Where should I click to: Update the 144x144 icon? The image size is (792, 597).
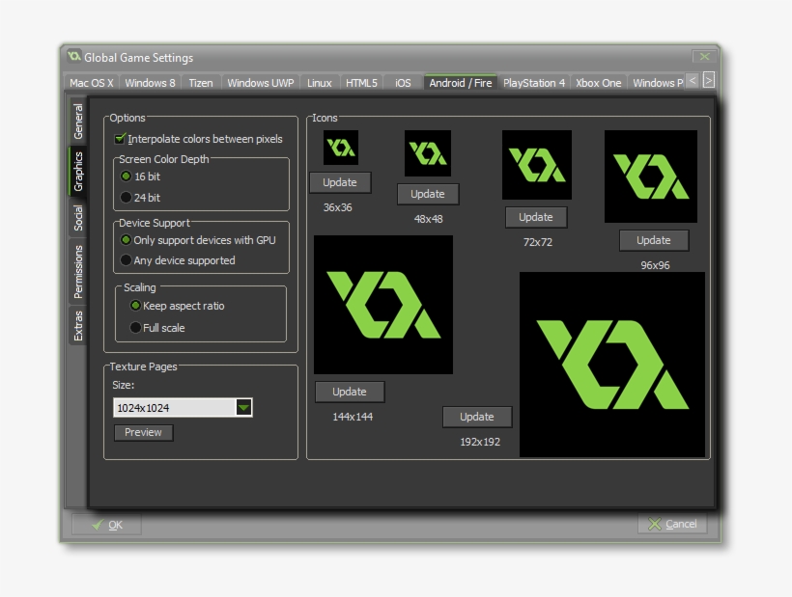tap(349, 392)
